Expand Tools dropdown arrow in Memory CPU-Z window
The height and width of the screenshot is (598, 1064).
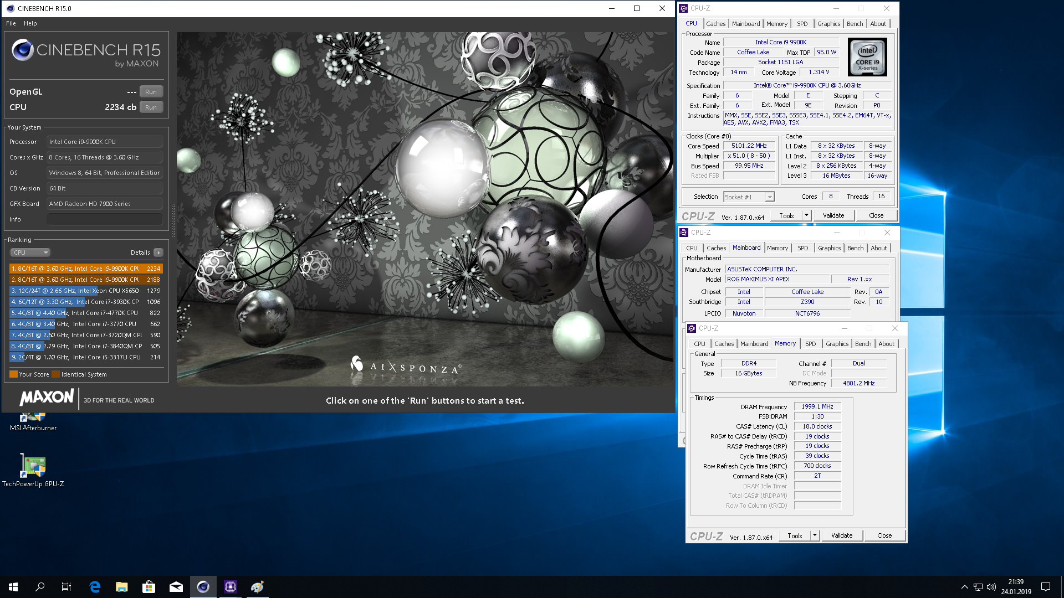click(x=815, y=535)
